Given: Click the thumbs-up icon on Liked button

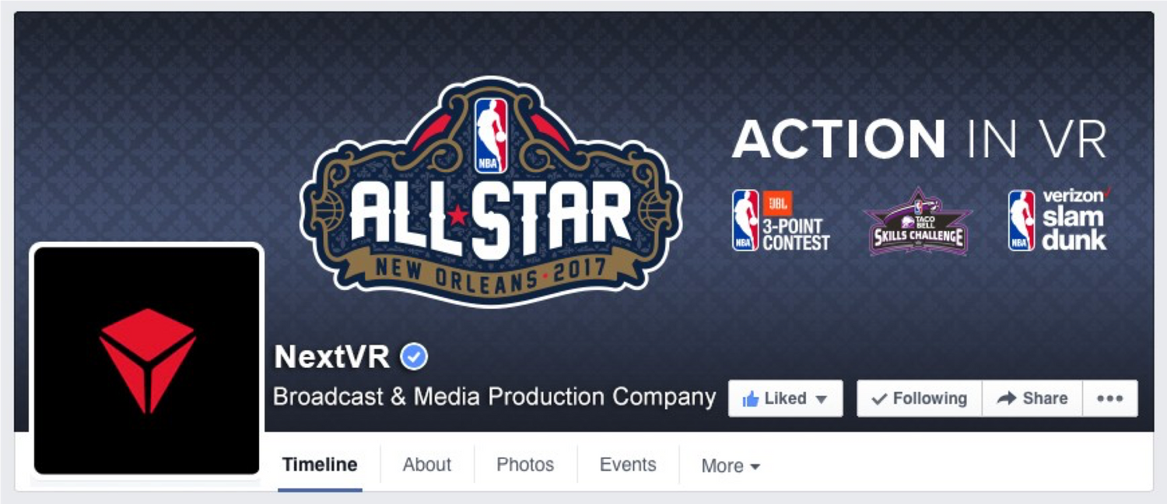Looking at the screenshot, I should [751, 399].
